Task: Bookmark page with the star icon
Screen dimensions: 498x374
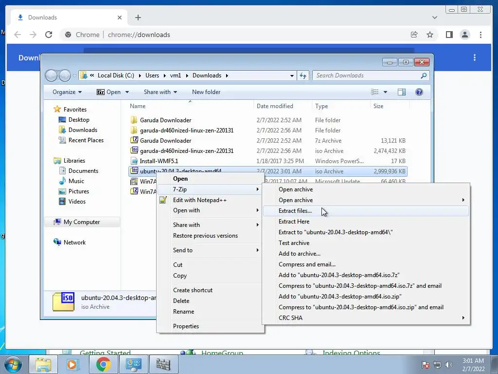Action: point(430,35)
